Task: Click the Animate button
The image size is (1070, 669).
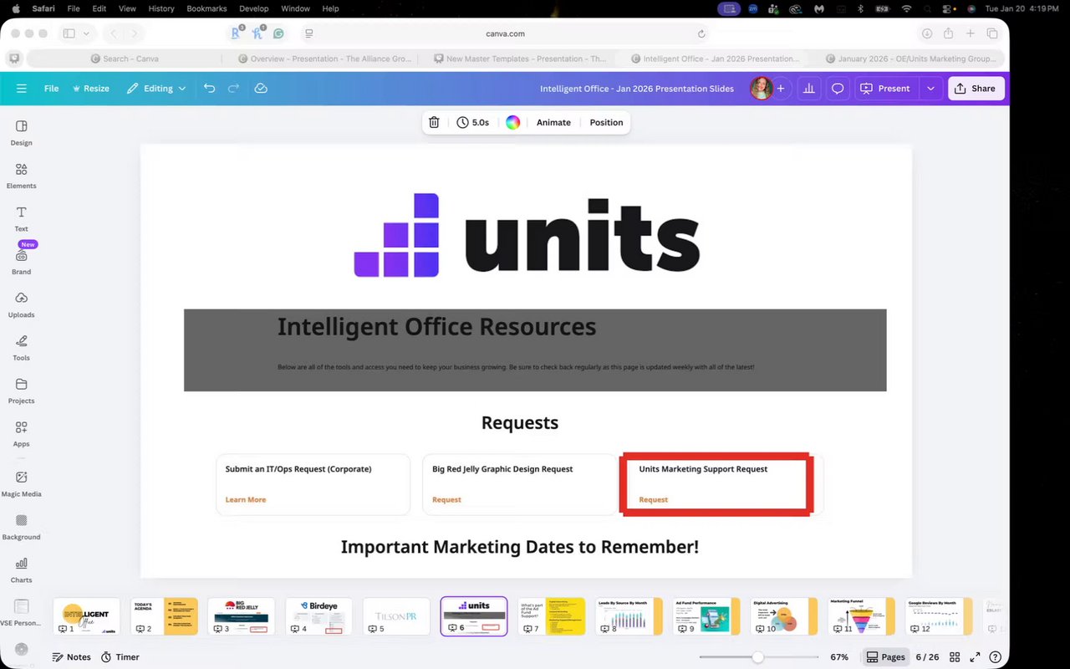Action: tap(553, 122)
